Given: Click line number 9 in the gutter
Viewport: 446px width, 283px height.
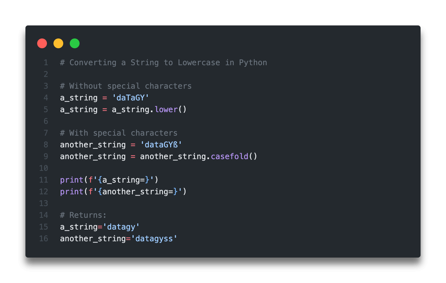Looking at the screenshot, I should click(x=46, y=156).
